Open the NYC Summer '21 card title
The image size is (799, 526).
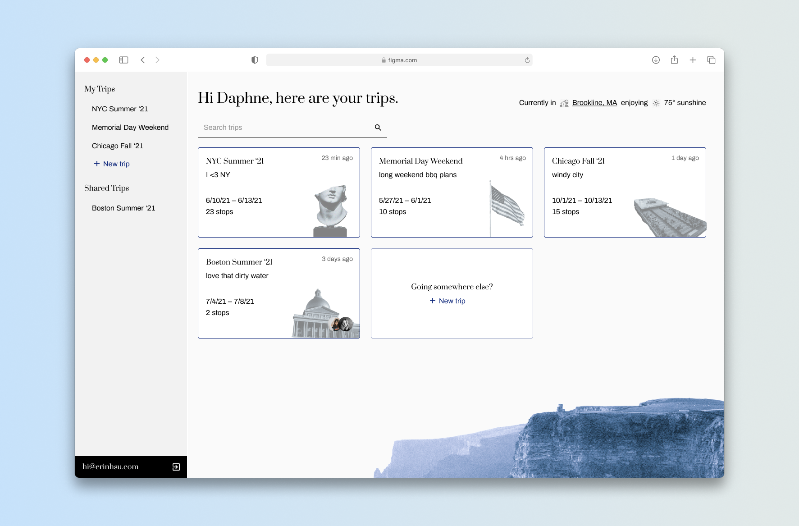coord(235,161)
